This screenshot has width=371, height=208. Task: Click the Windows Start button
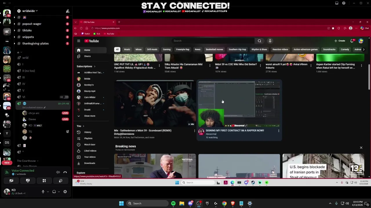pyautogui.click(x=121, y=203)
